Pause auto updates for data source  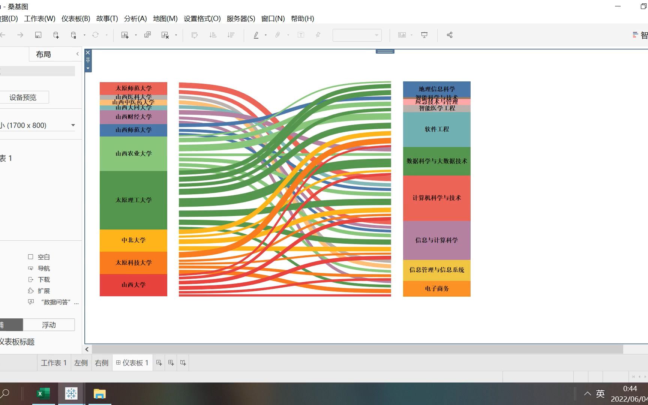pos(73,35)
